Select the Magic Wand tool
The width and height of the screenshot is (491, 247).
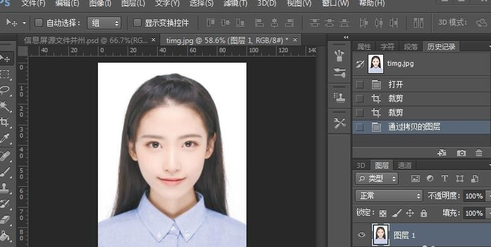4,106
